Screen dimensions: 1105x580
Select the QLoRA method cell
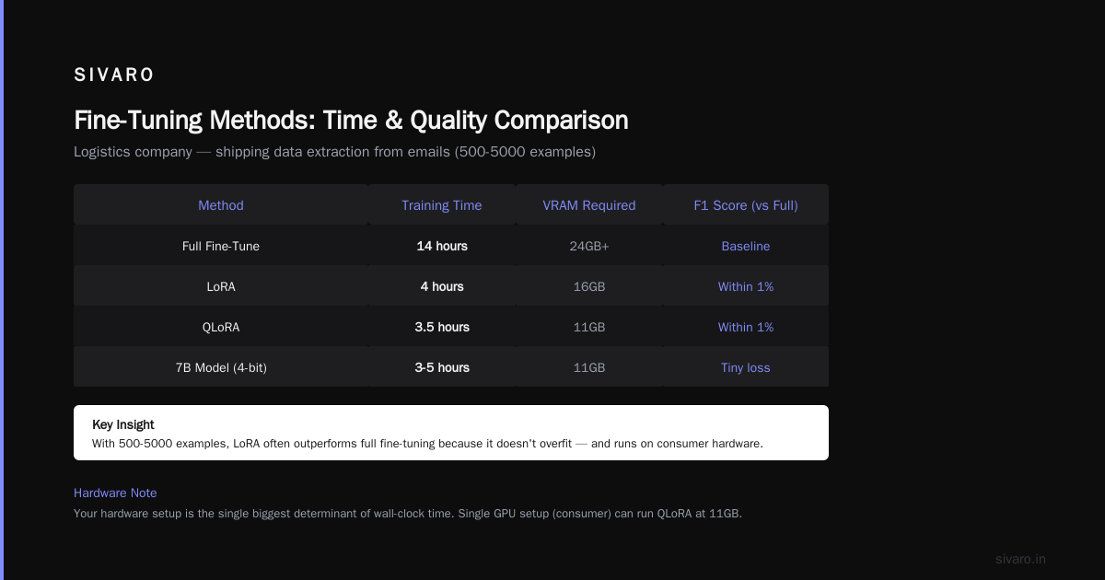click(221, 327)
